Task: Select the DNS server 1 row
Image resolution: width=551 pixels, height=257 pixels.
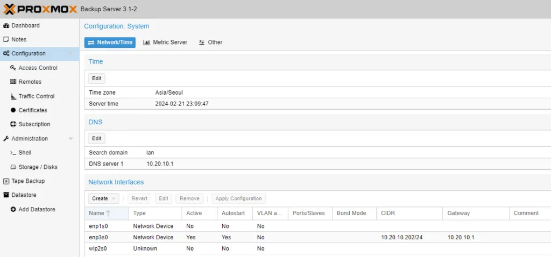Action: 317,164
